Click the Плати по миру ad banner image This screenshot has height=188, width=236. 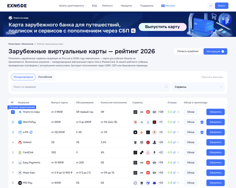pos(118,24)
